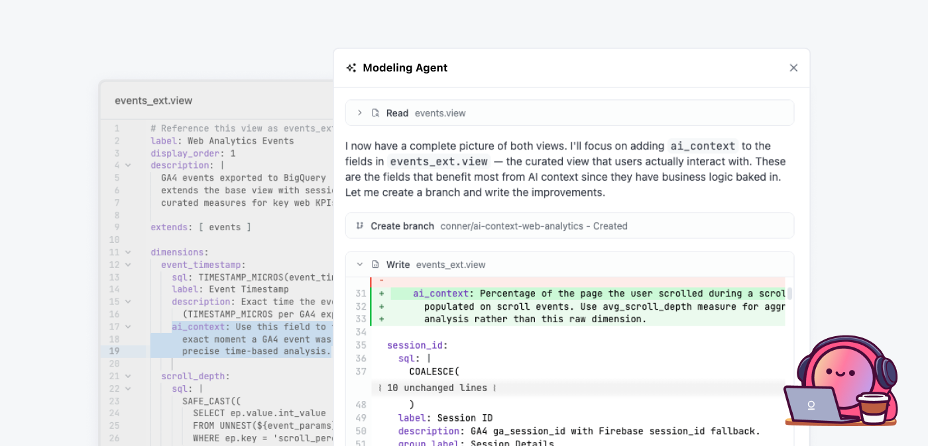Click the Read events.view row label

point(426,113)
